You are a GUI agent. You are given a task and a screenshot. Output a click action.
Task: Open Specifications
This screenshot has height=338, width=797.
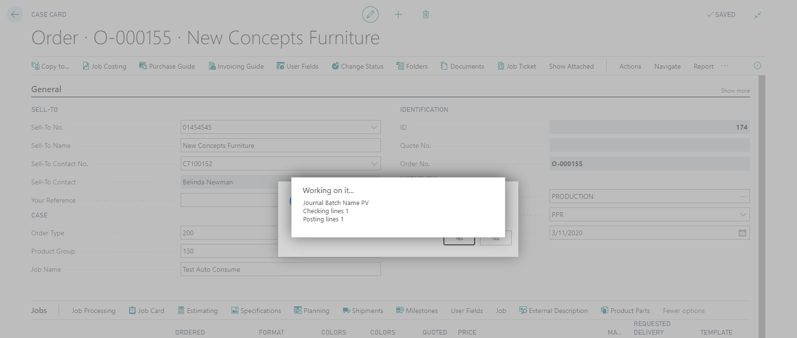click(x=256, y=311)
